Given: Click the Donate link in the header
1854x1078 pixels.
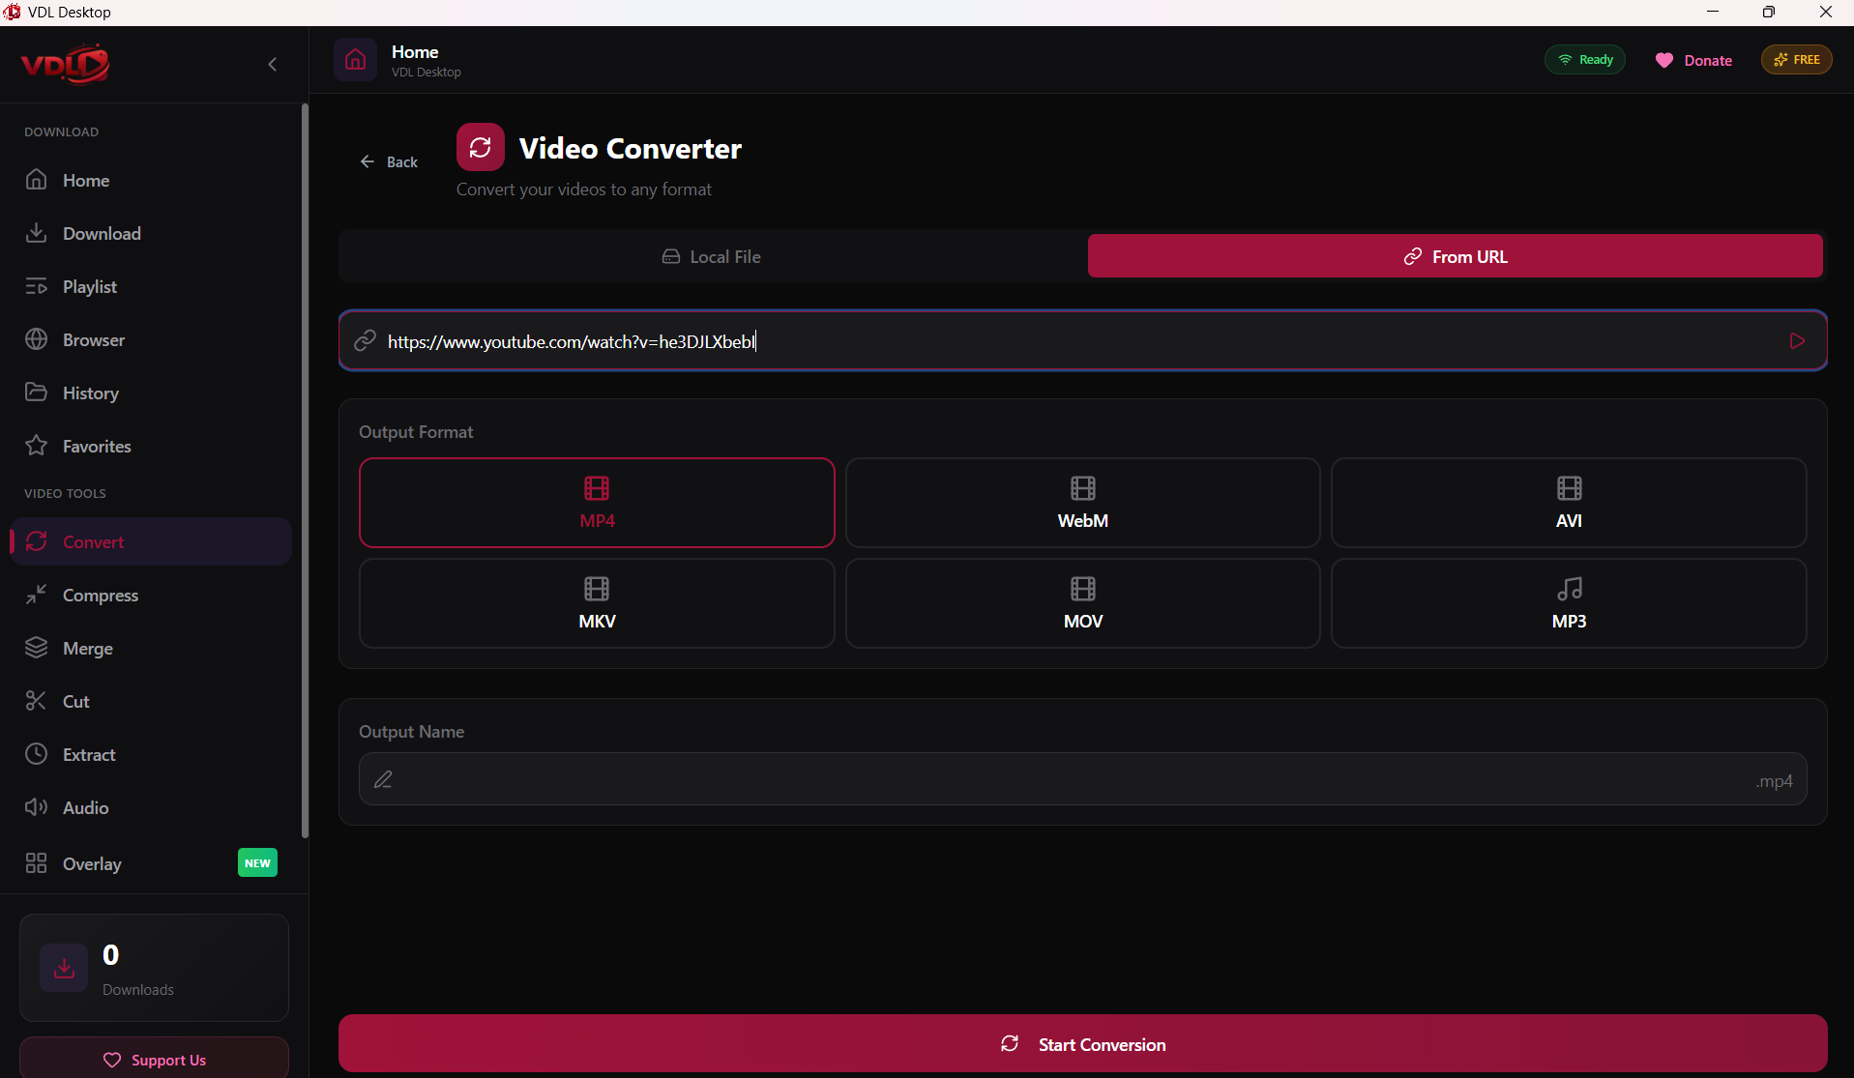Looking at the screenshot, I should tap(1693, 60).
